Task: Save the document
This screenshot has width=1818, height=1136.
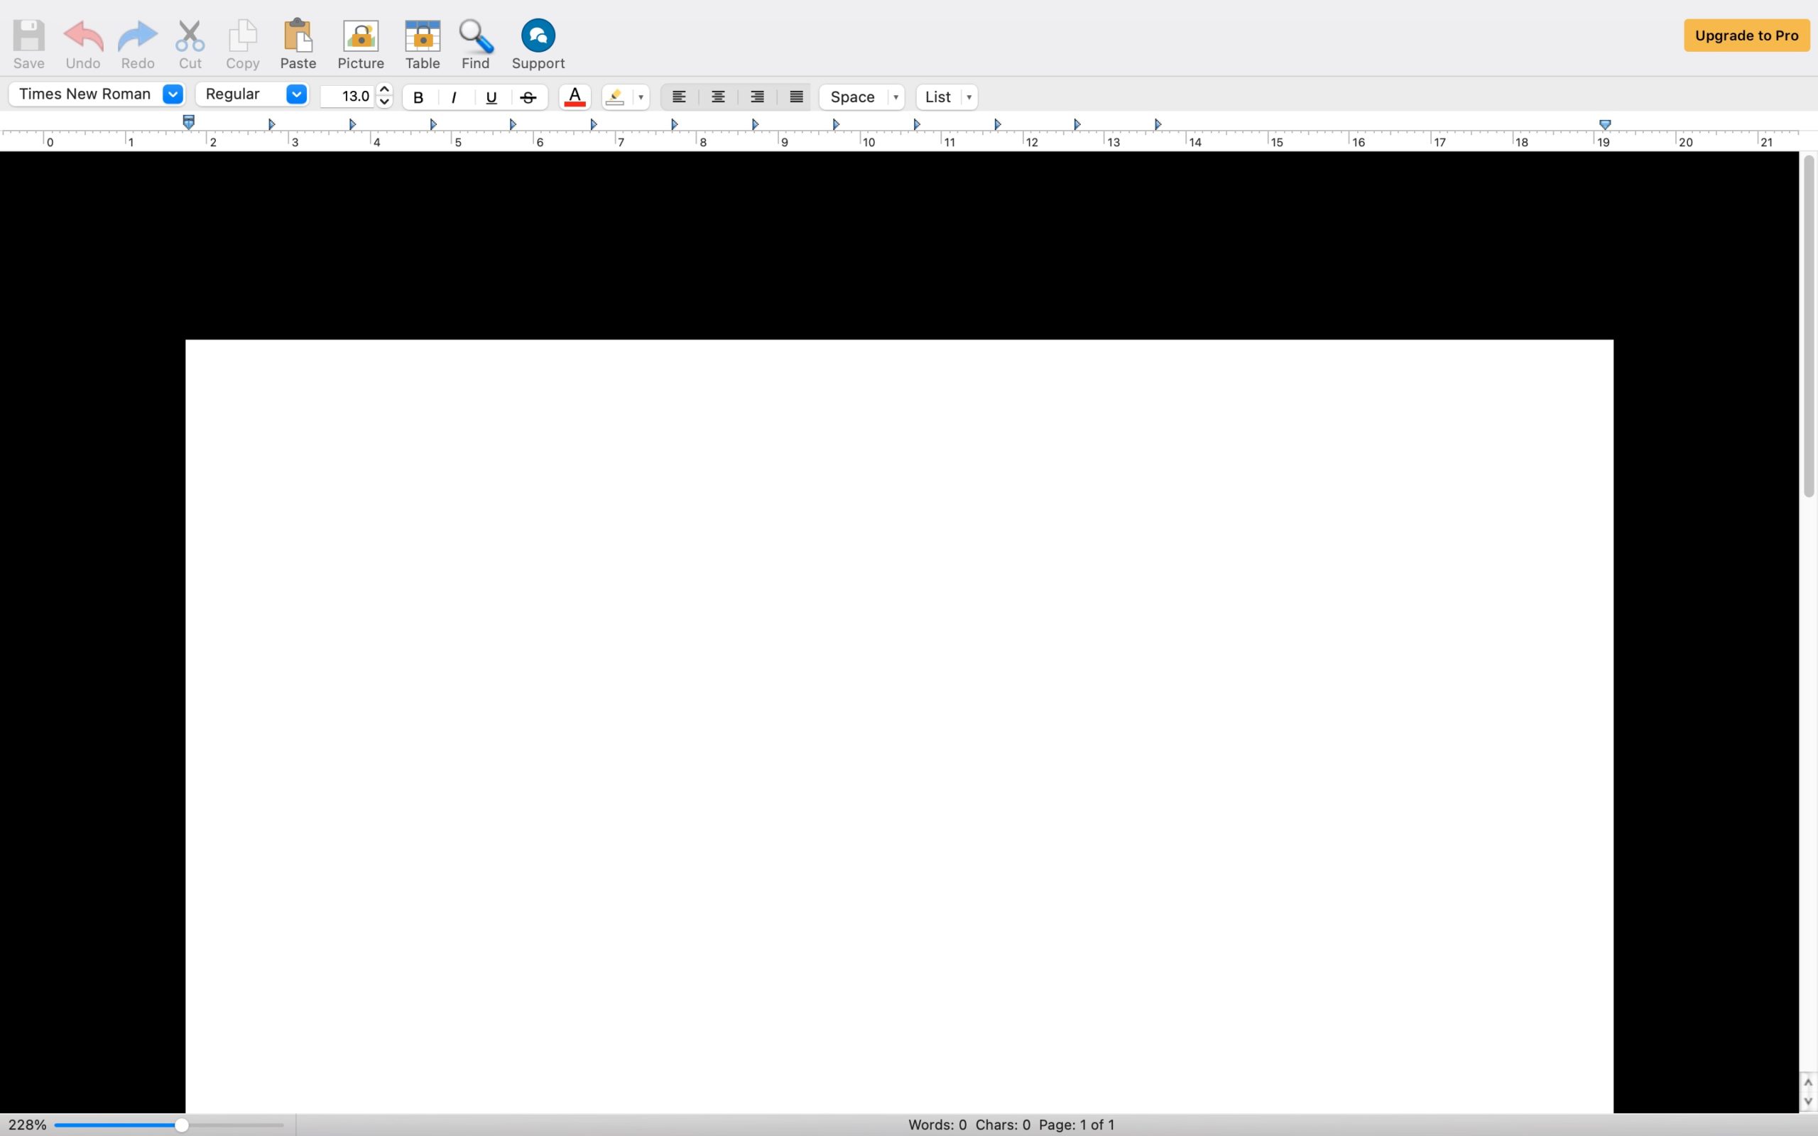Action: (x=28, y=43)
